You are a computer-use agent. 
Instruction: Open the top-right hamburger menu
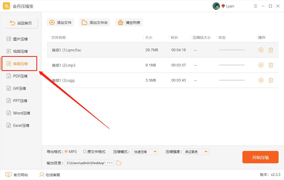point(255,6)
